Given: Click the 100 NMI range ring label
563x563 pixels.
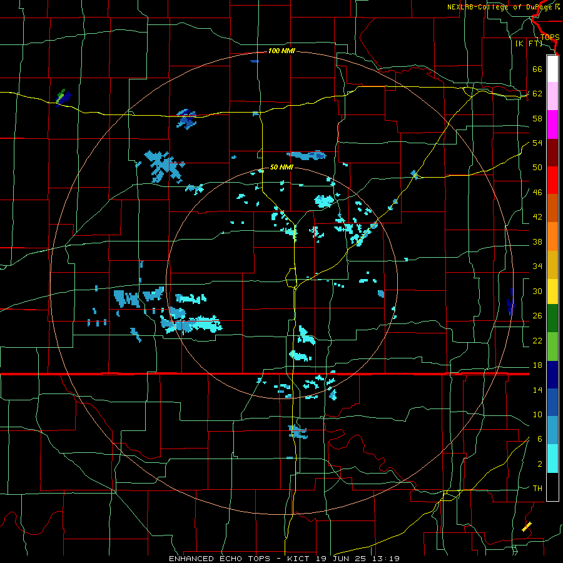Looking at the screenshot, I should 281,51.
